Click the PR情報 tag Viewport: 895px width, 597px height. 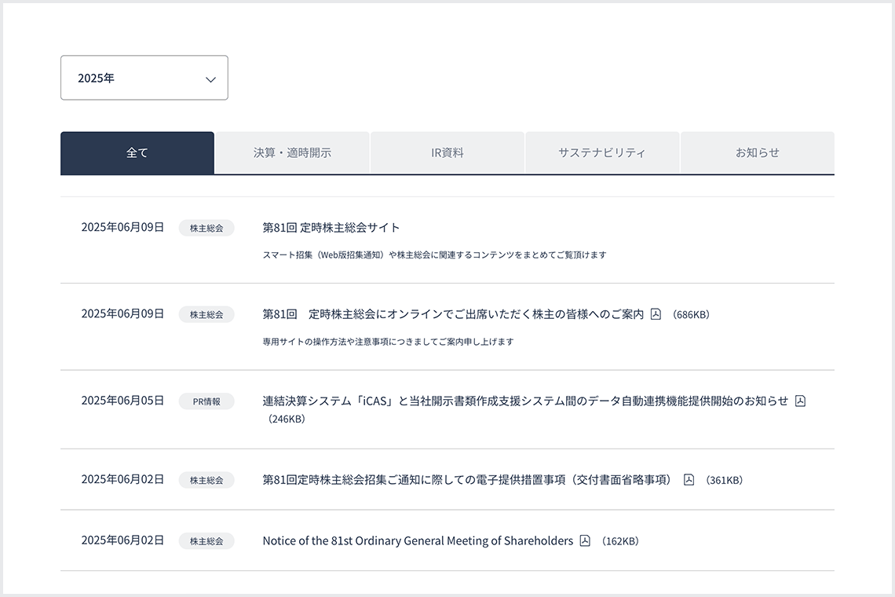206,401
